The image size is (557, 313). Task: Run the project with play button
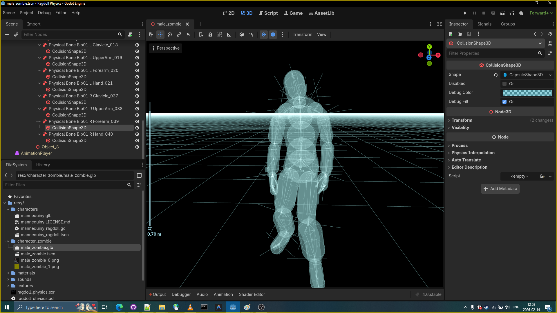(465, 13)
